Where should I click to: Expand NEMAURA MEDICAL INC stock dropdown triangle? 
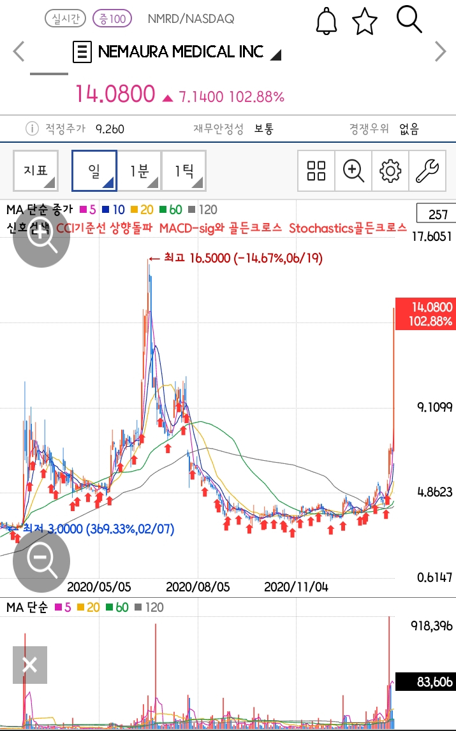coord(276,55)
